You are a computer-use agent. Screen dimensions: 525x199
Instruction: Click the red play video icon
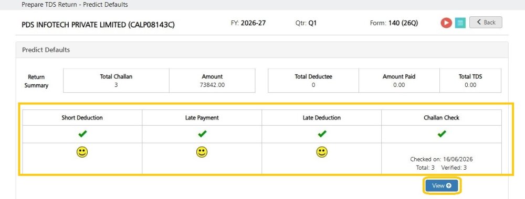(x=446, y=23)
